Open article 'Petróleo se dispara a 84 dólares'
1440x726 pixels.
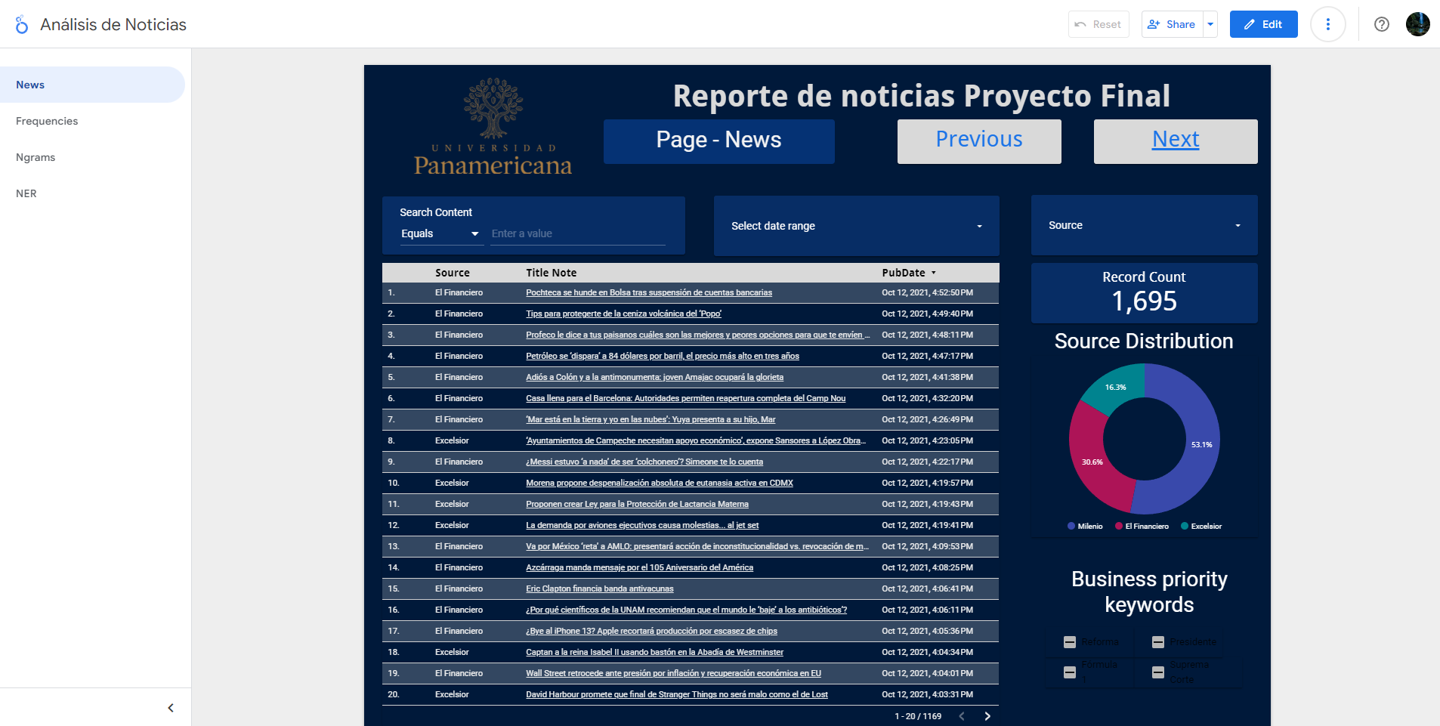(x=663, y=356)
